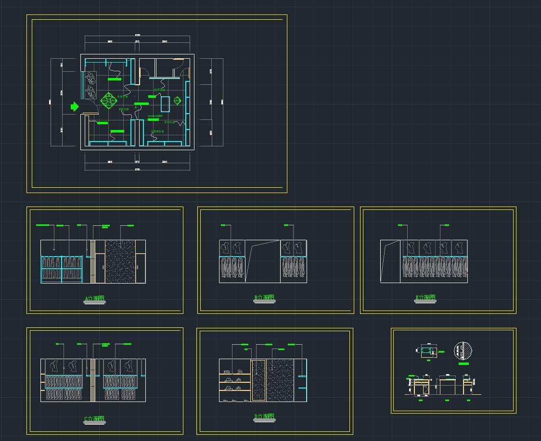Click the counter elevation drawing in the detail sheet
The image size is (541, 441).
pyautogui.click(x=443, y=387)
